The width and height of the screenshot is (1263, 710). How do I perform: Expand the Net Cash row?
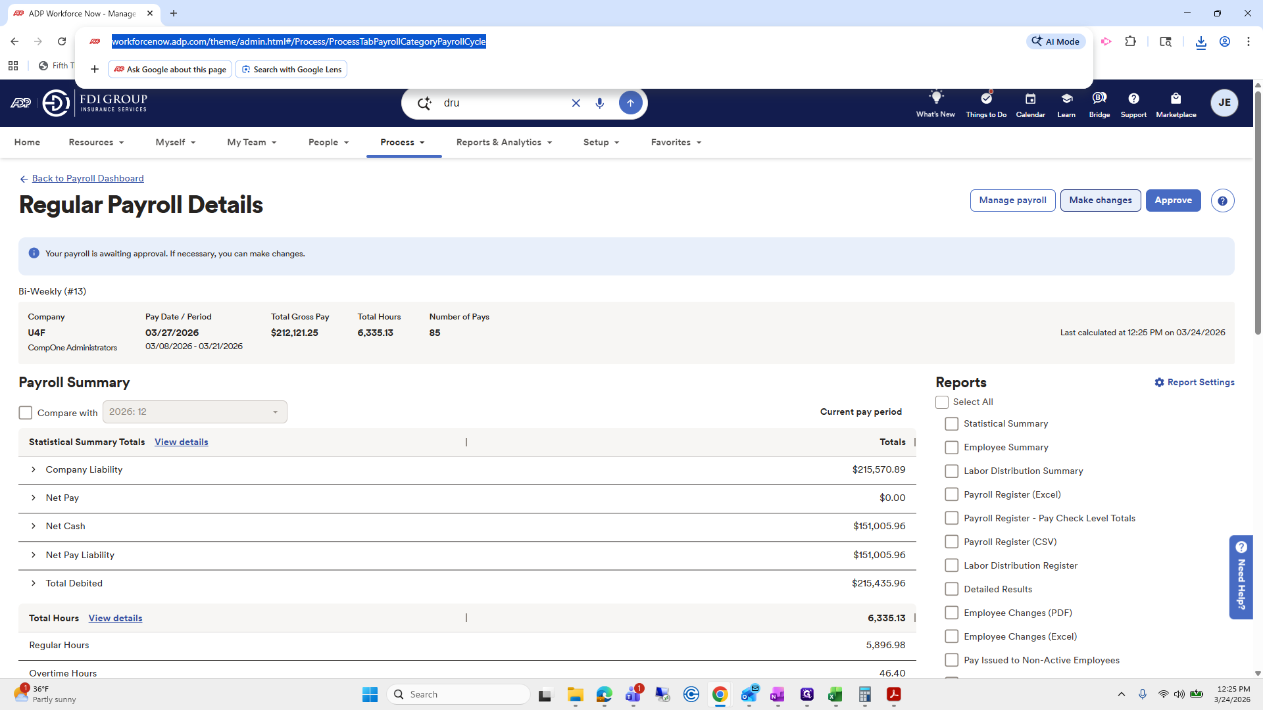(x=34, y=526)
